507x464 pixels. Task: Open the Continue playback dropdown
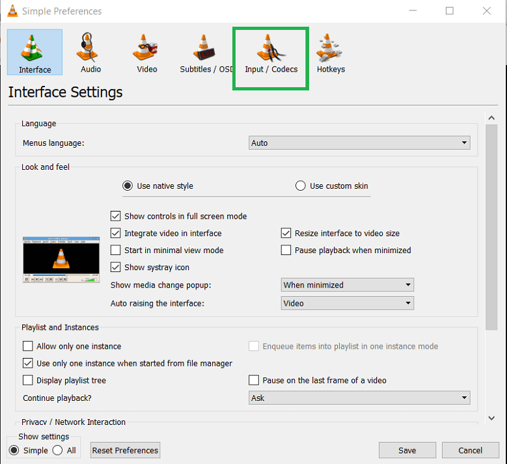coord(359,398)
